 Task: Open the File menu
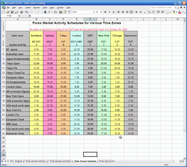[8, 8]
